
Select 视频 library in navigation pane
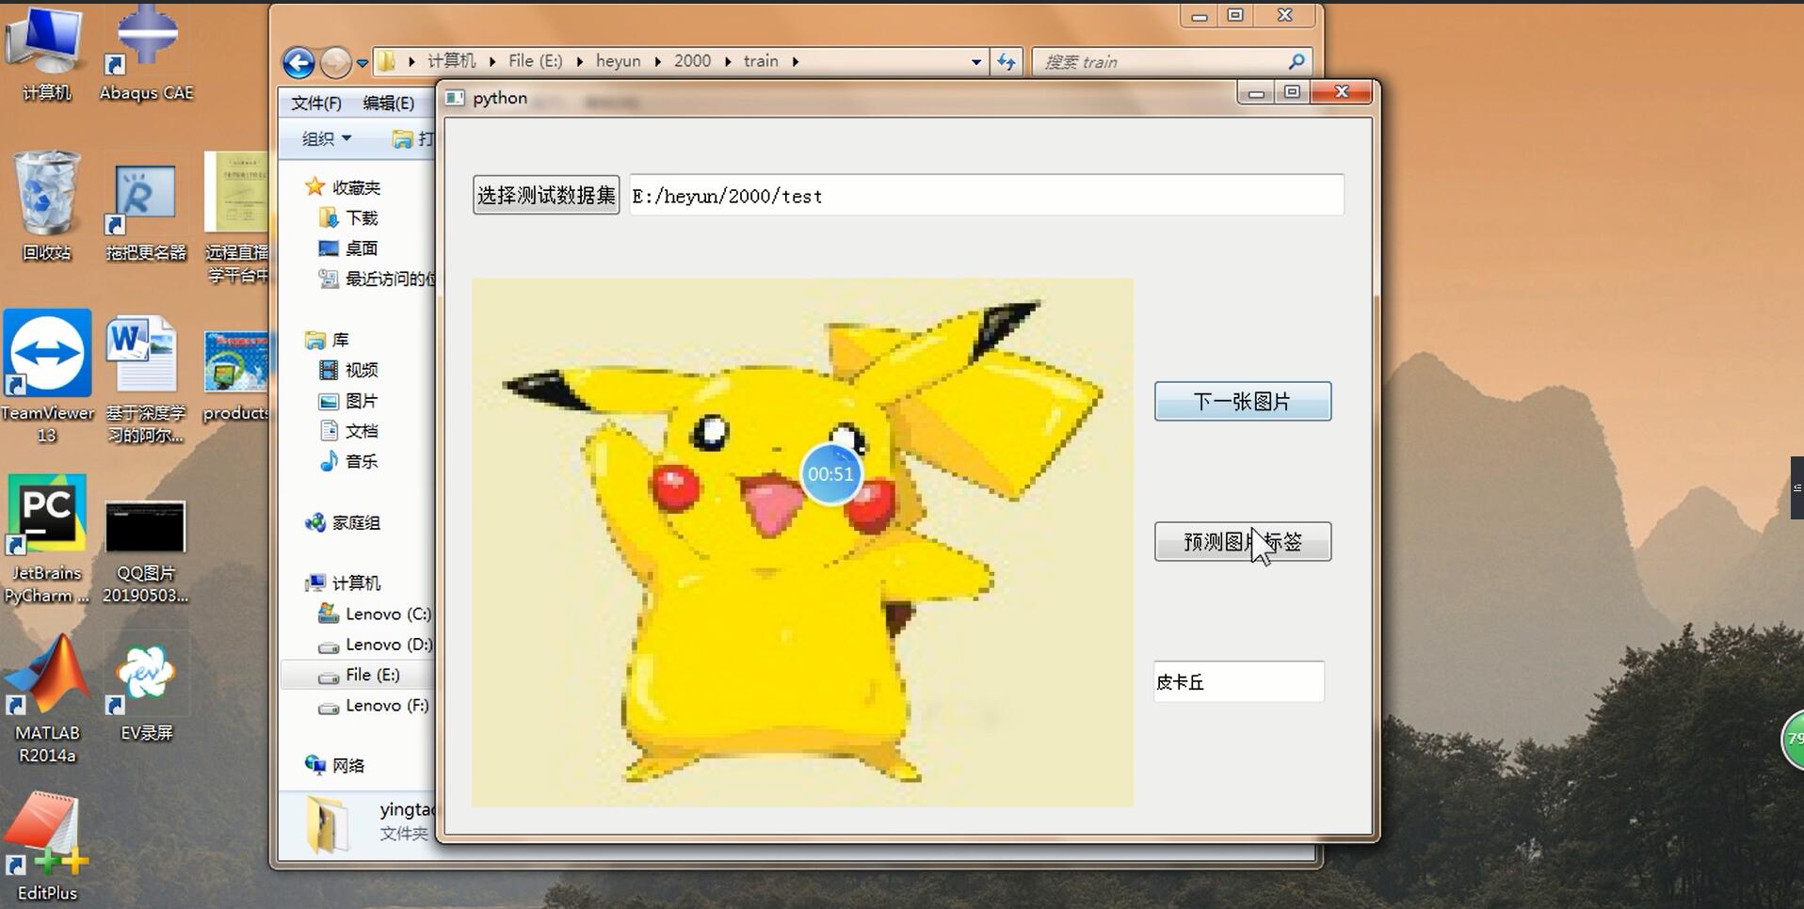tap(349, 370)
